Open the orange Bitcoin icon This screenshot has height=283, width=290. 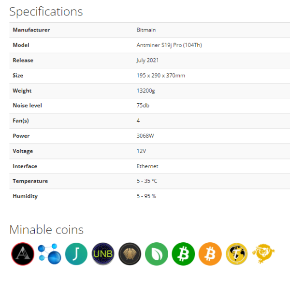point(210,254)
